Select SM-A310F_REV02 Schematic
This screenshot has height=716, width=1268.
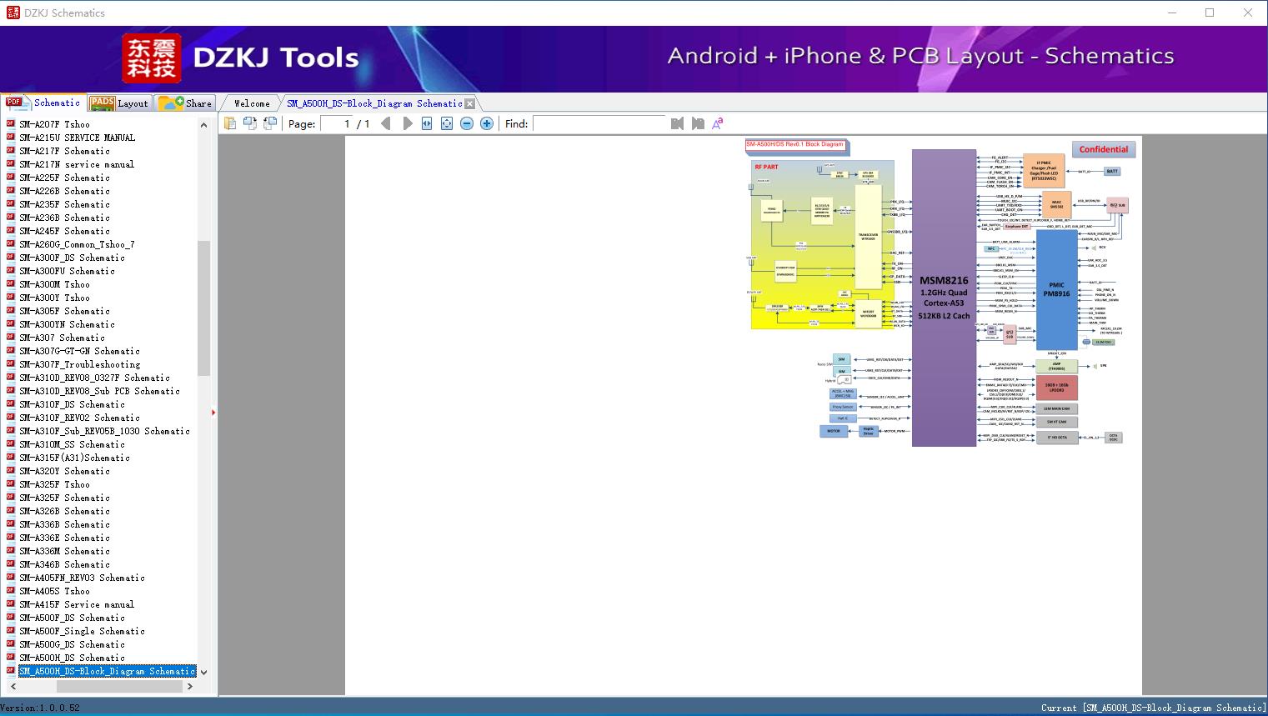[79, 418]
